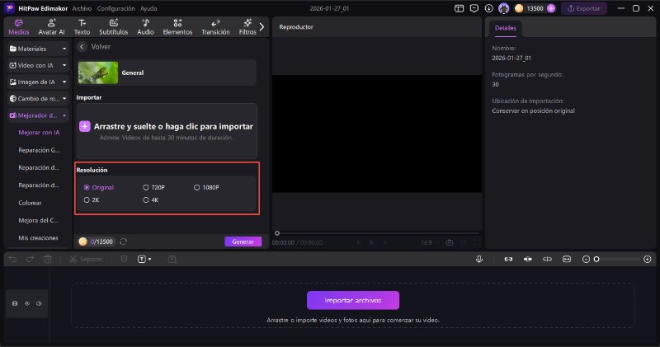Click the trash delete icon

48,259
